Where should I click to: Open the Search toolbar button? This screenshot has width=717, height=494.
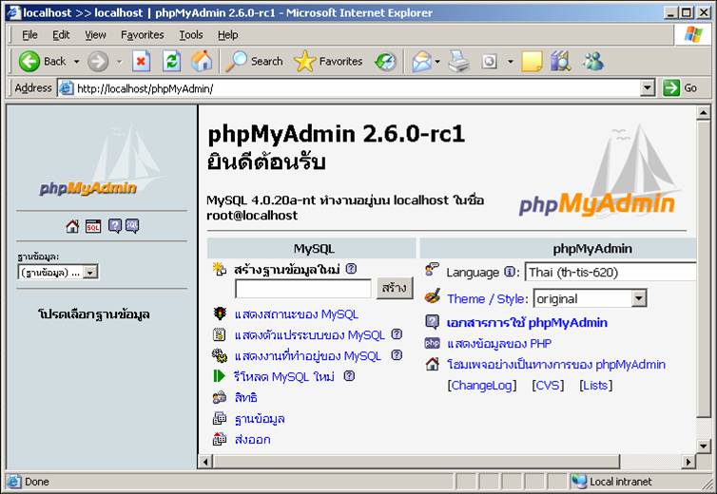point(255,61)
